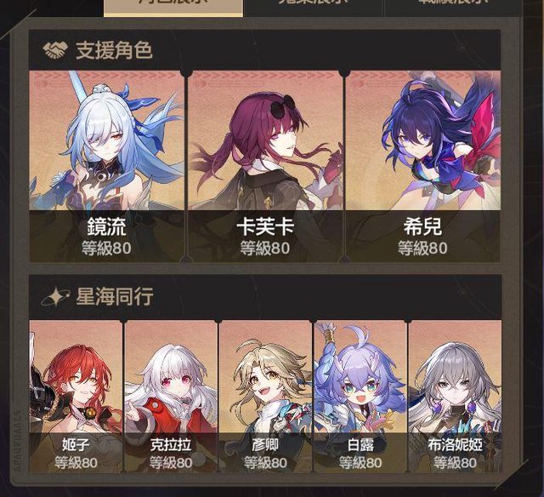Viewport: 544px width, 497px height.
Task: Click 卡芙卡 level 80 label
Action: (265, 248)
